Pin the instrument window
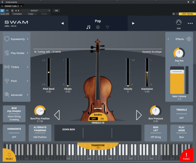The height and width of the screenshot is (163, 196). pyautogui.click(x=188, y=2)
